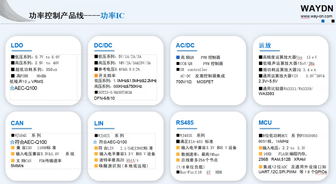Image resolution: width=336 pixels, height=184 pixels.
Task: Click the blue bullet beside 高频QR PWM控制器
Action: 178,58
